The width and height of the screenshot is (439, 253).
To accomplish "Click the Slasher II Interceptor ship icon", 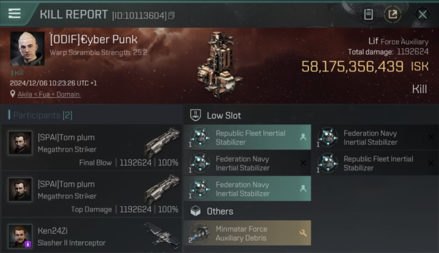I will [162, 235].
